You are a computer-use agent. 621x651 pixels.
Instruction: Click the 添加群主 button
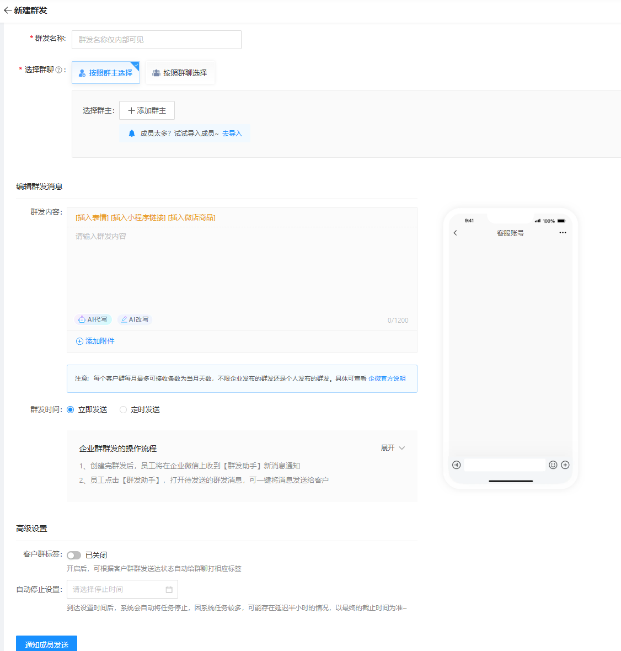pos(147,110)
